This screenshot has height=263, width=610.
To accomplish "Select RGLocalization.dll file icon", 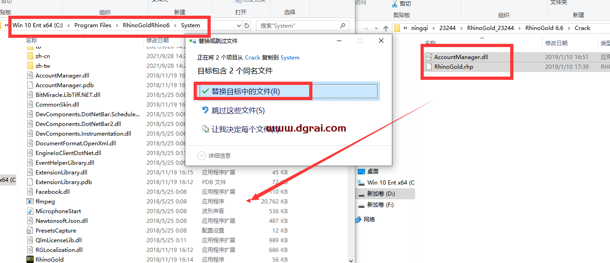I will pyautogui.click(x=30, y=250).
